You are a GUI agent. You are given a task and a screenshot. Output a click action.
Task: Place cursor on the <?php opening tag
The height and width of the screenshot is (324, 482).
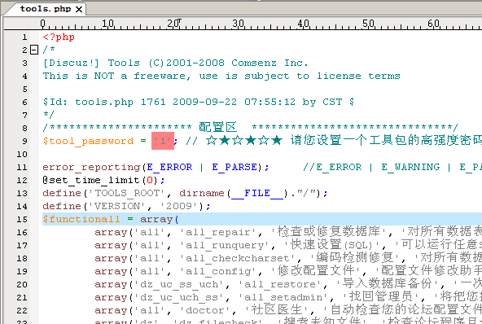(x=59, y=37)
